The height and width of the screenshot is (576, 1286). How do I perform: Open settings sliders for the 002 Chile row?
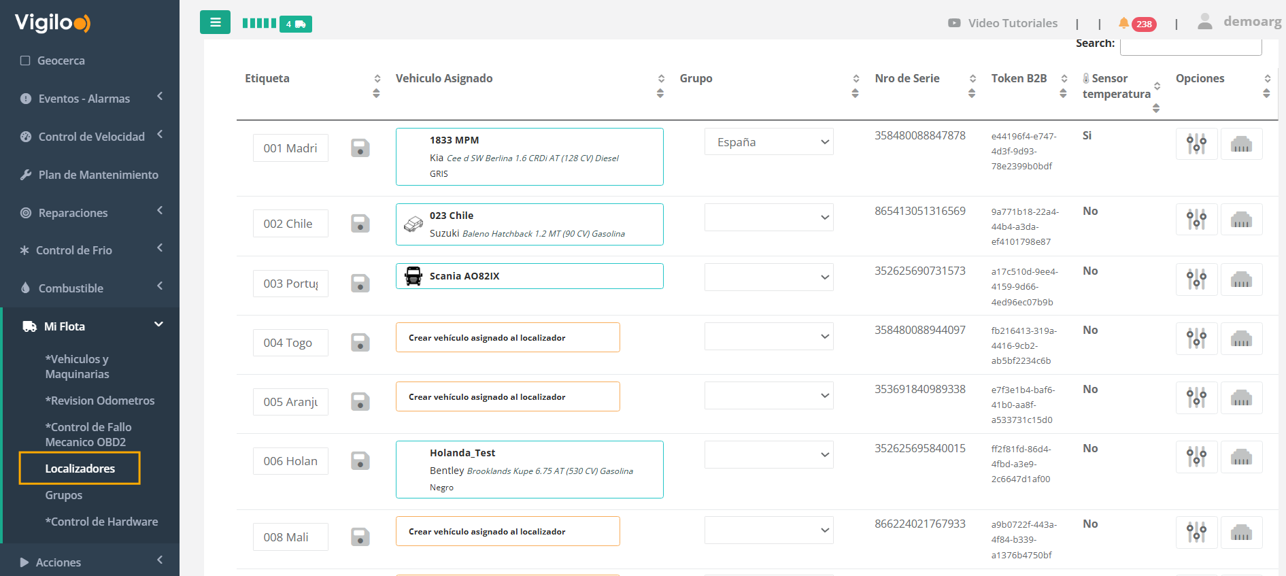pyautogui.click(x=1196, y=220)
